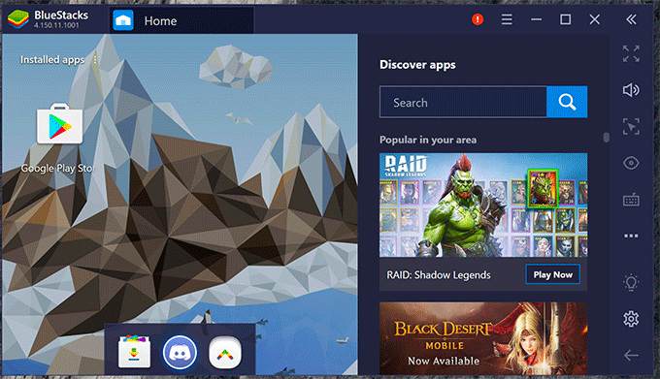The height and width of the screenshot is (379, 660).
Task: Toggle the eye visibility icon in sidebar
Action: pos(631,163)
